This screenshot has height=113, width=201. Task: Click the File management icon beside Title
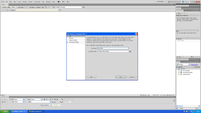point(84,7)
